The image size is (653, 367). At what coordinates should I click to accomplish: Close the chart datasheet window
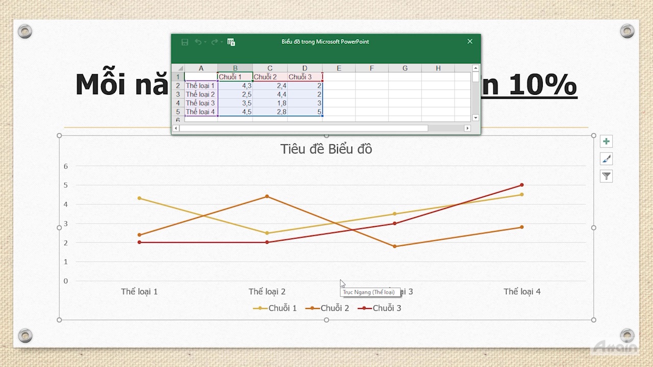pos(470,41)
